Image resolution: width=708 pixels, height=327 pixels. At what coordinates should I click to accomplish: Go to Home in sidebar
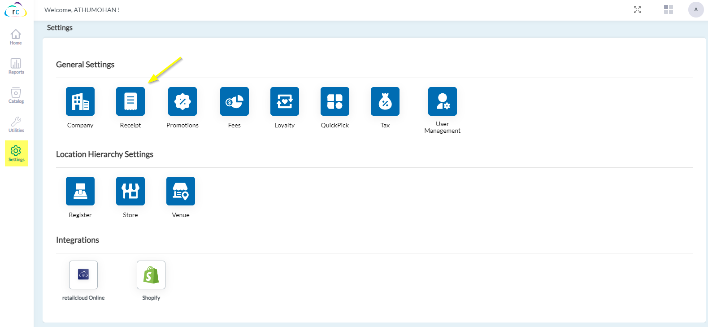16,37
